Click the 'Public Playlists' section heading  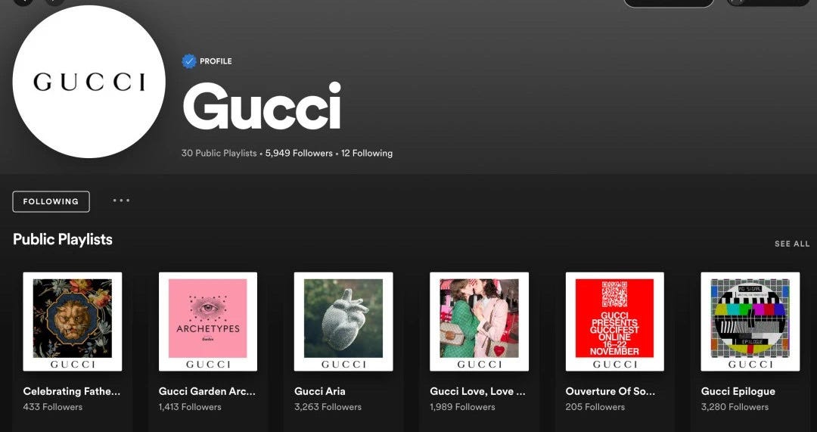63,240
